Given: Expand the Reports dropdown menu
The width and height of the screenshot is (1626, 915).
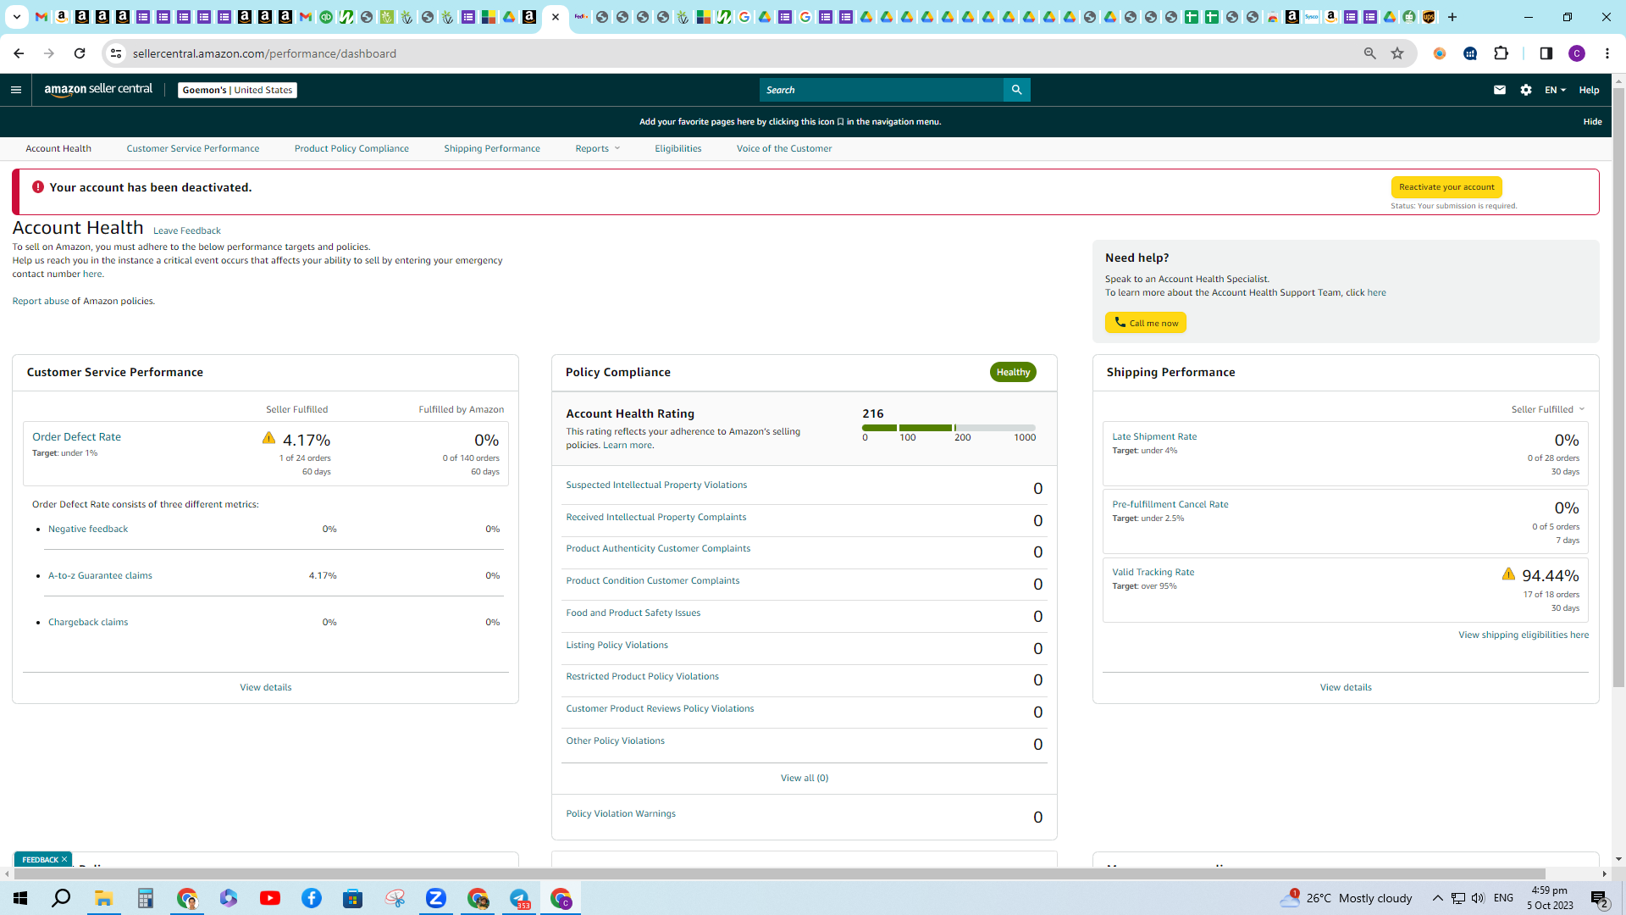Looking at the screenshot, I should (x=598, y=148).
